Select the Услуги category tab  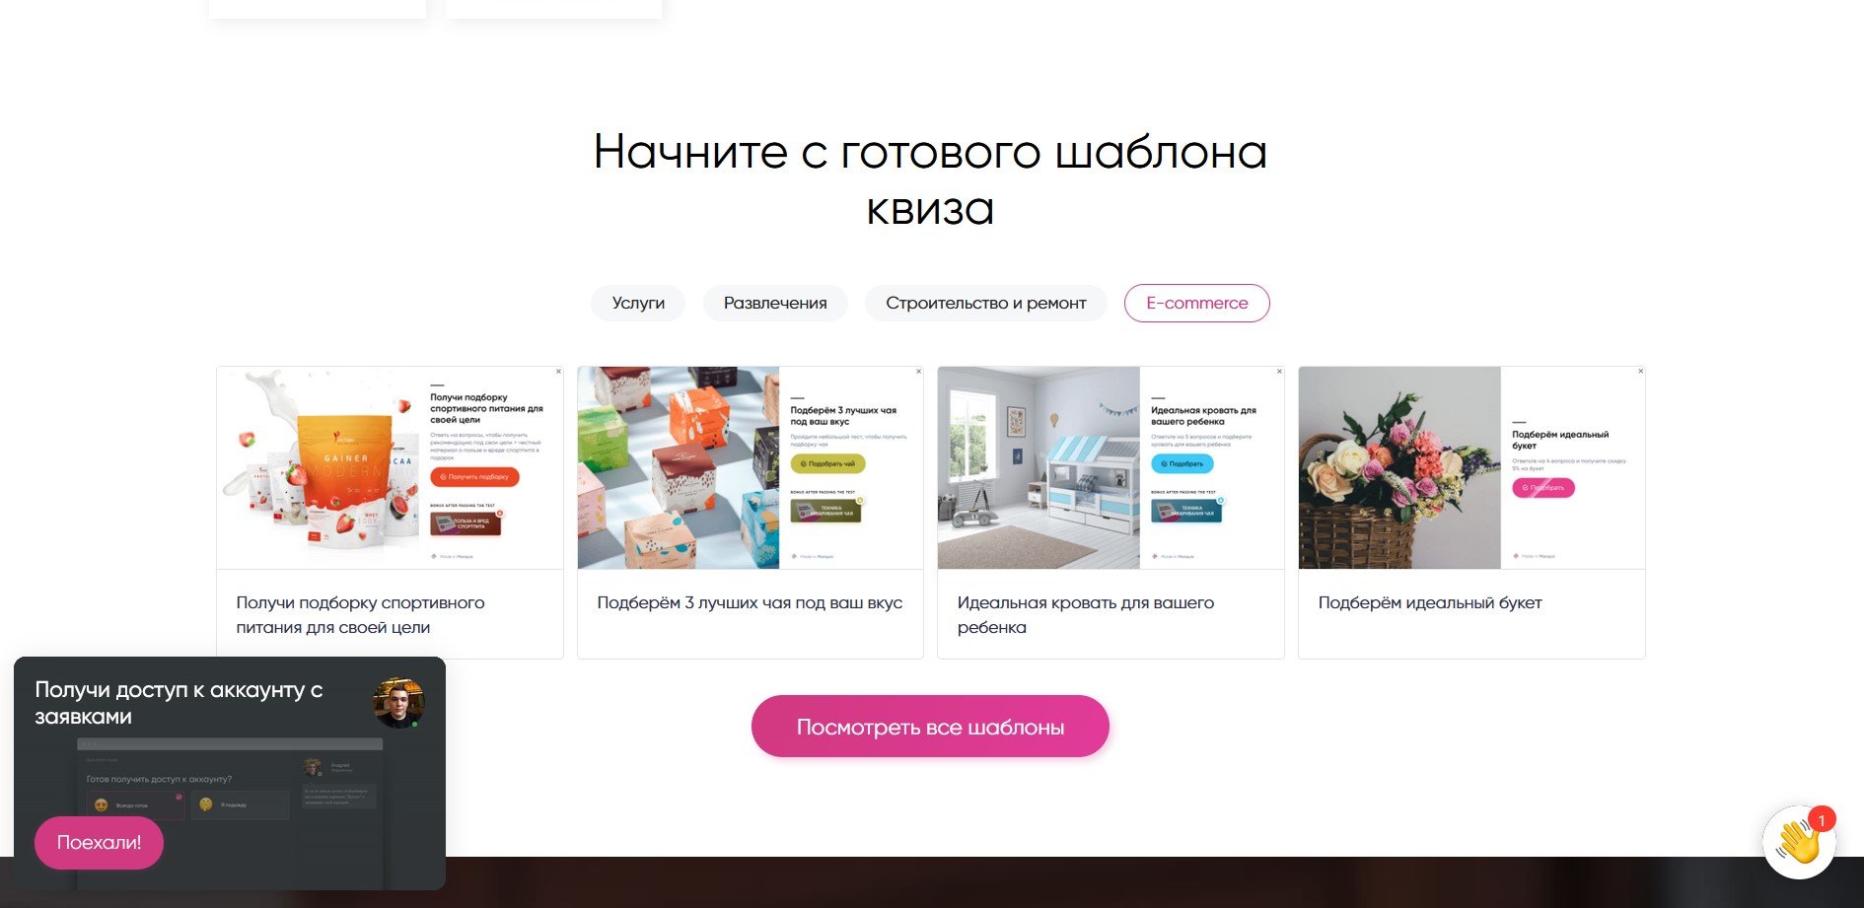point(638,303)
